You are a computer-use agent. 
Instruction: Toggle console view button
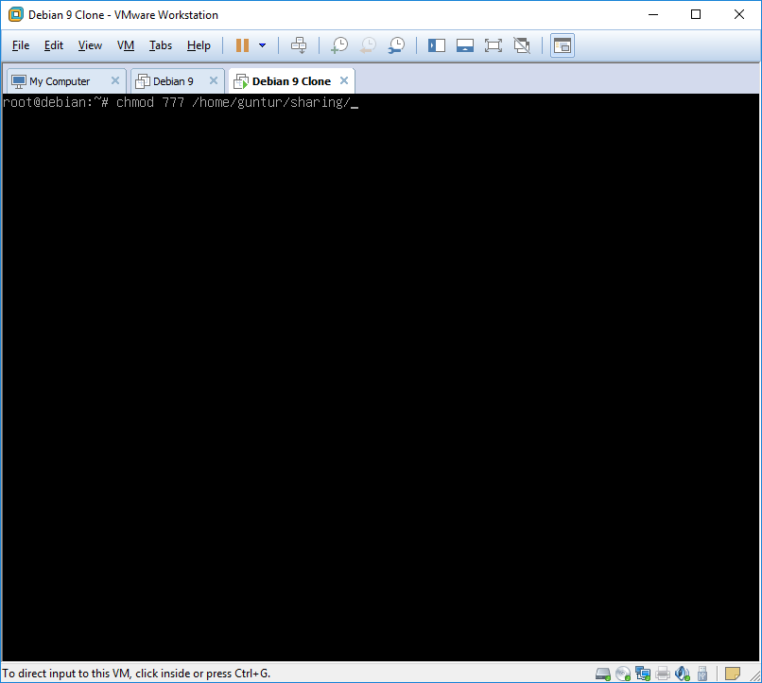(563, 45)
